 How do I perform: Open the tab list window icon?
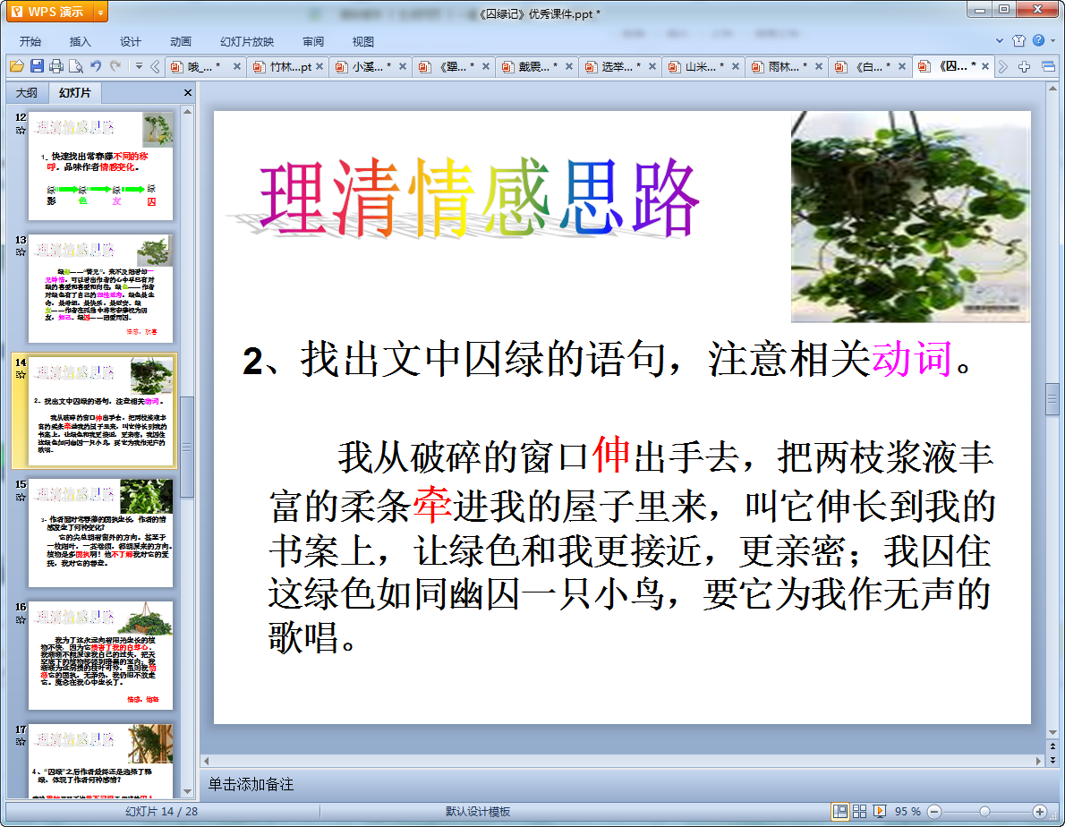[x=1048, y=66]
